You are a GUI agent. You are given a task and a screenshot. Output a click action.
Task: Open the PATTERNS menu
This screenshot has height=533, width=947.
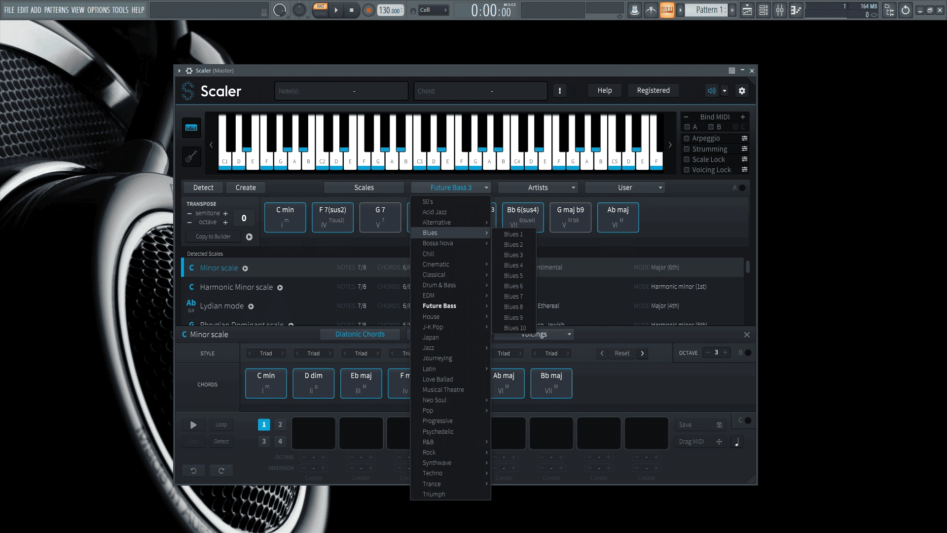click(56, 10)
